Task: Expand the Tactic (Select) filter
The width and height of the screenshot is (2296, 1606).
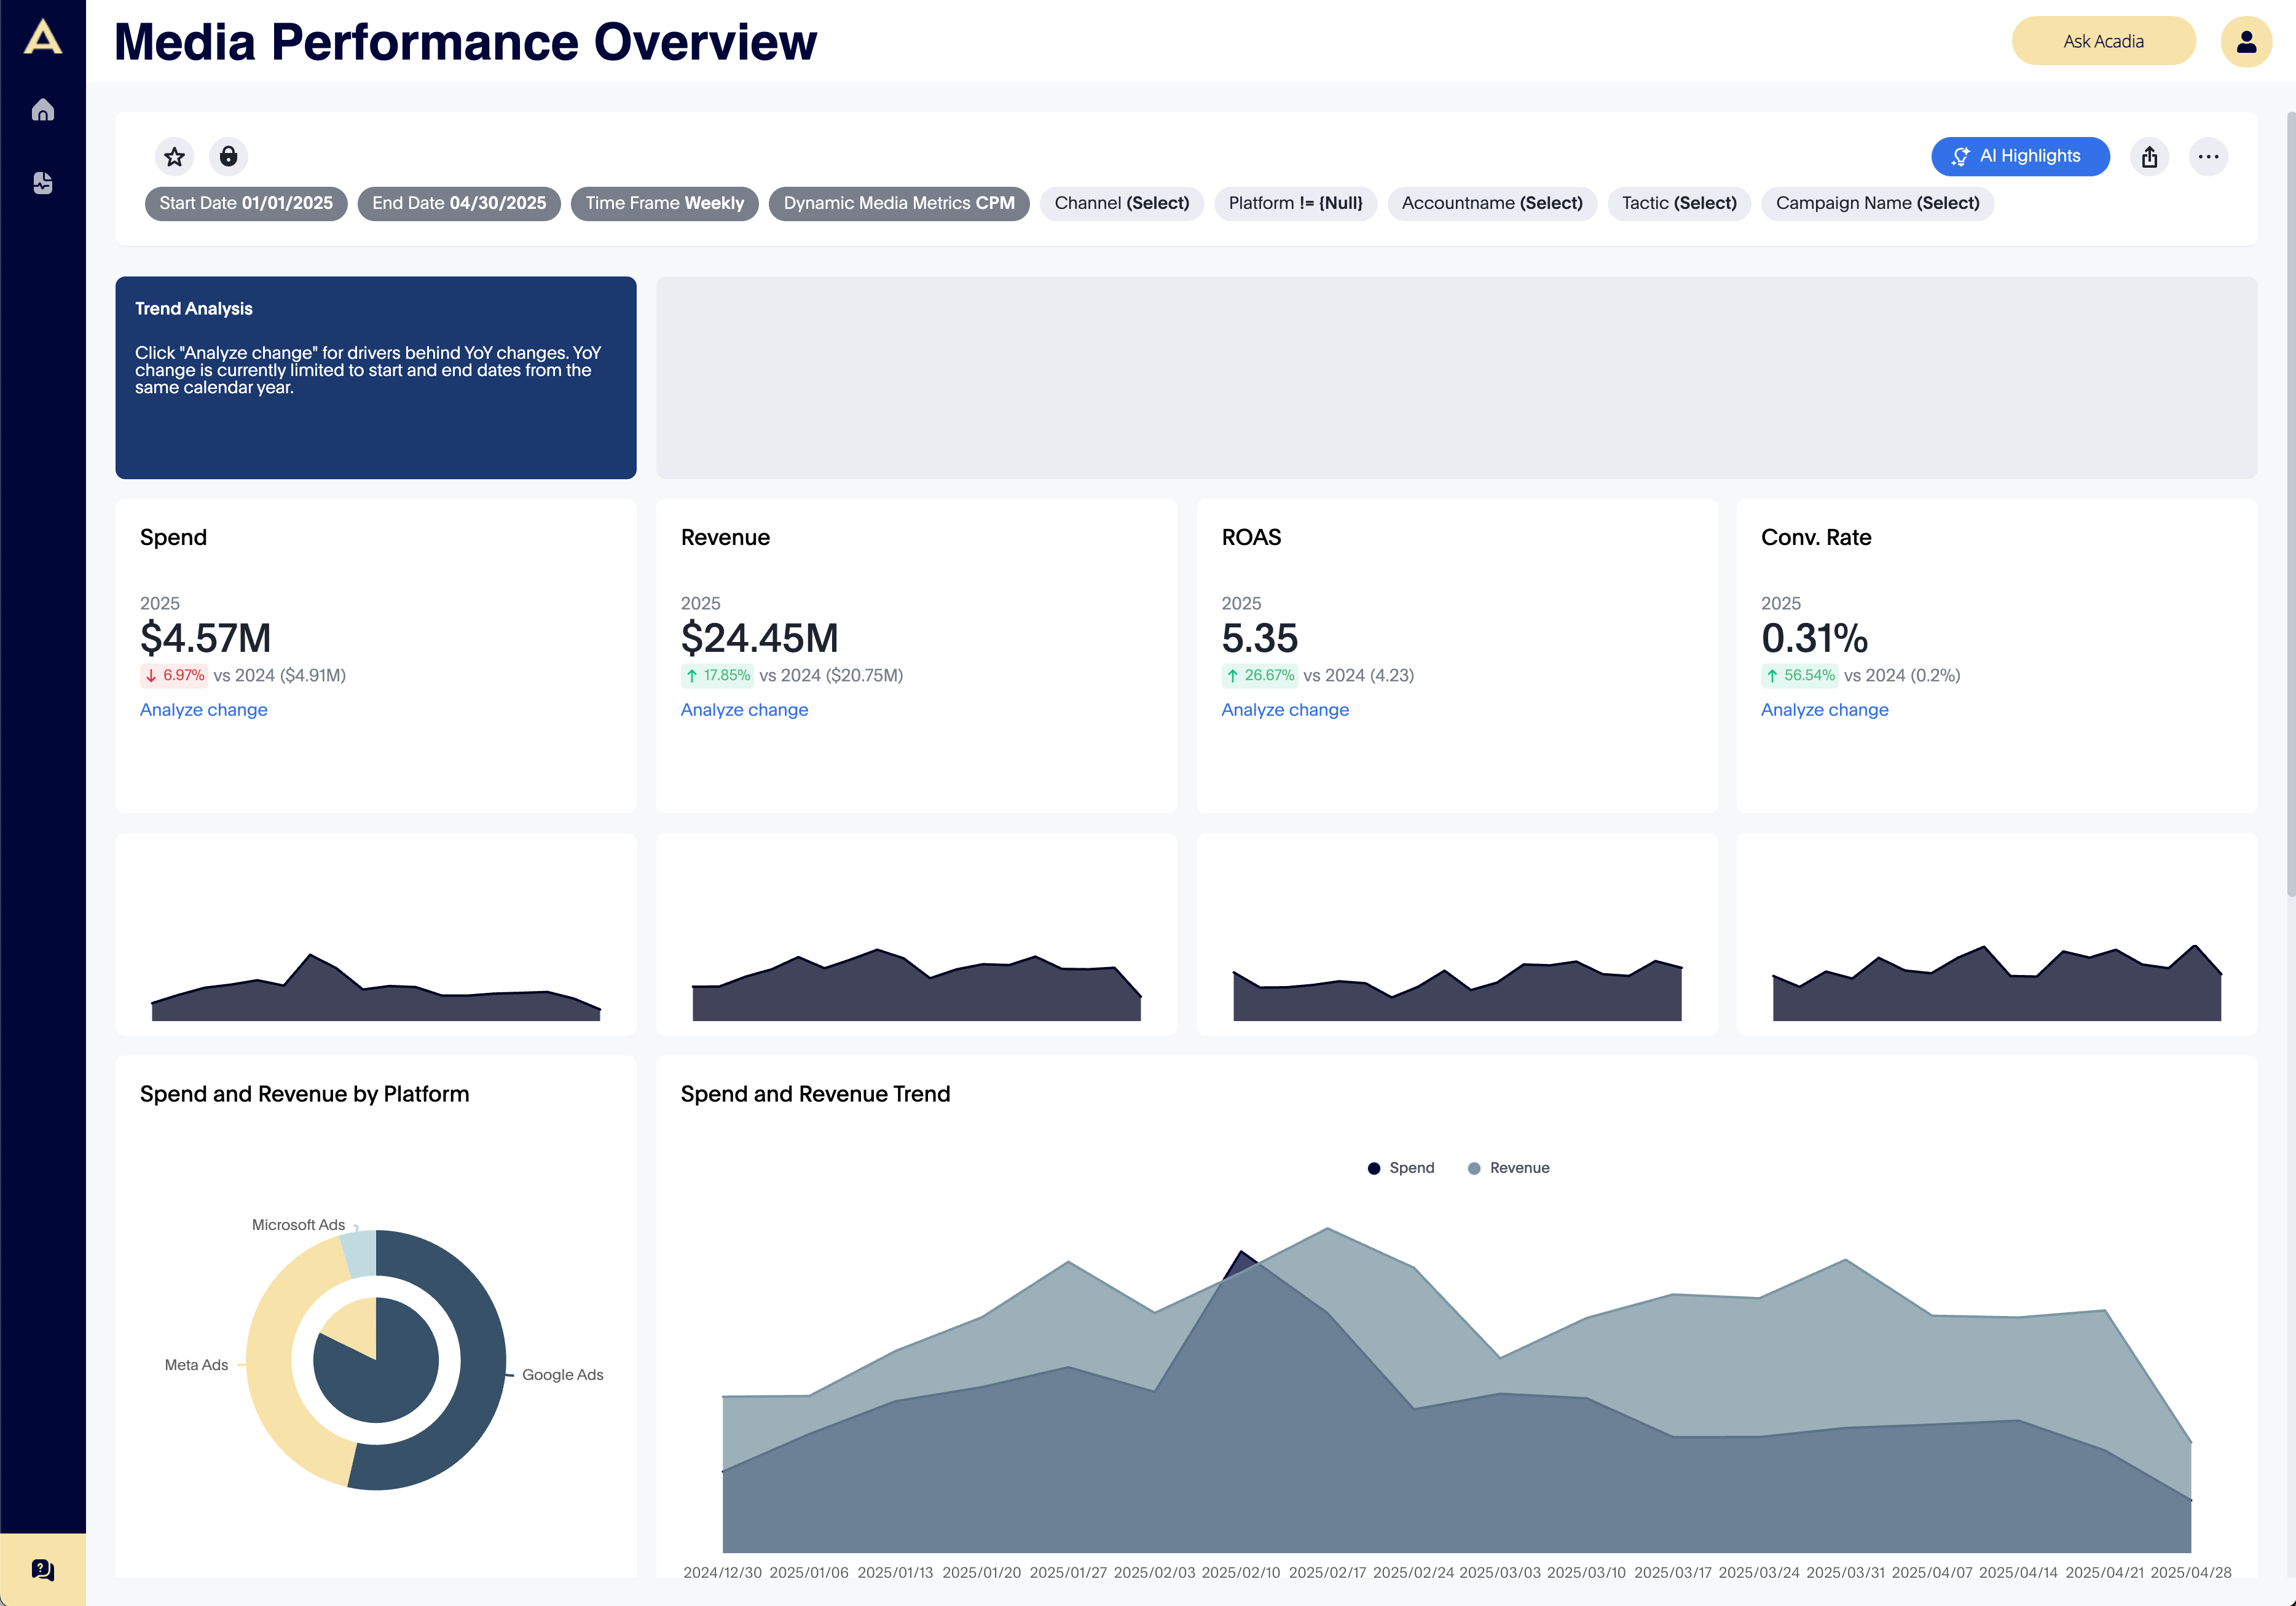Action: (1678, 203)
